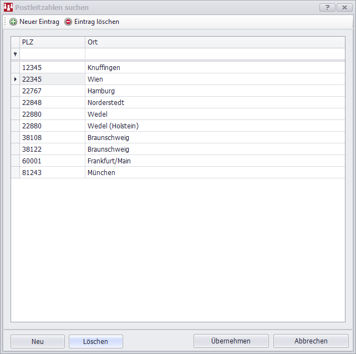
Task: Click the Ort filter input field
Action: [x=215, y=54]
